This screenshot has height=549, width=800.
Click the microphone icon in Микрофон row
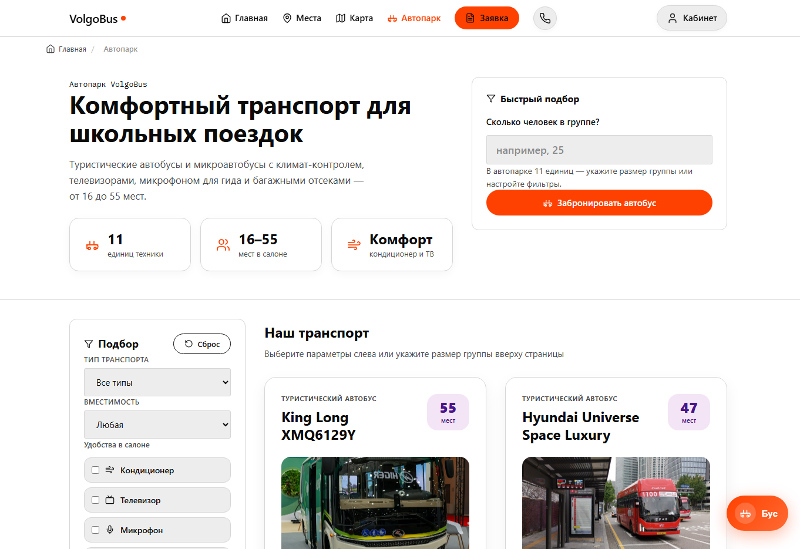110,530
